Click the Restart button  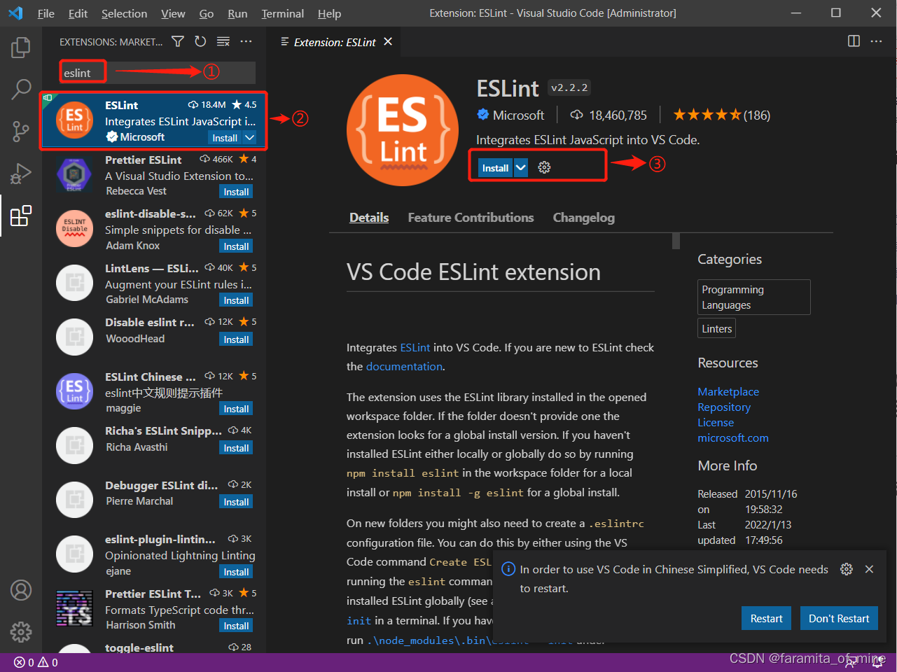pos(766,618)
